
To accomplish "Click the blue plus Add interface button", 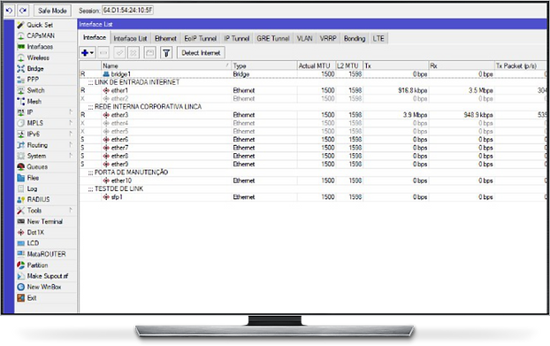I will [x=88, y=53].
